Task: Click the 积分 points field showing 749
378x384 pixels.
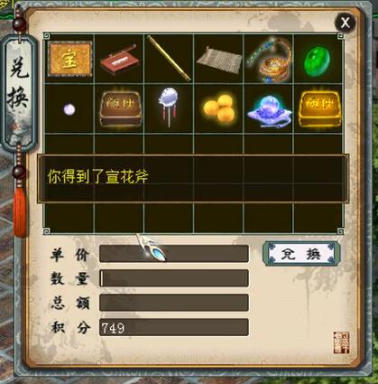Action: pos(174,327)
